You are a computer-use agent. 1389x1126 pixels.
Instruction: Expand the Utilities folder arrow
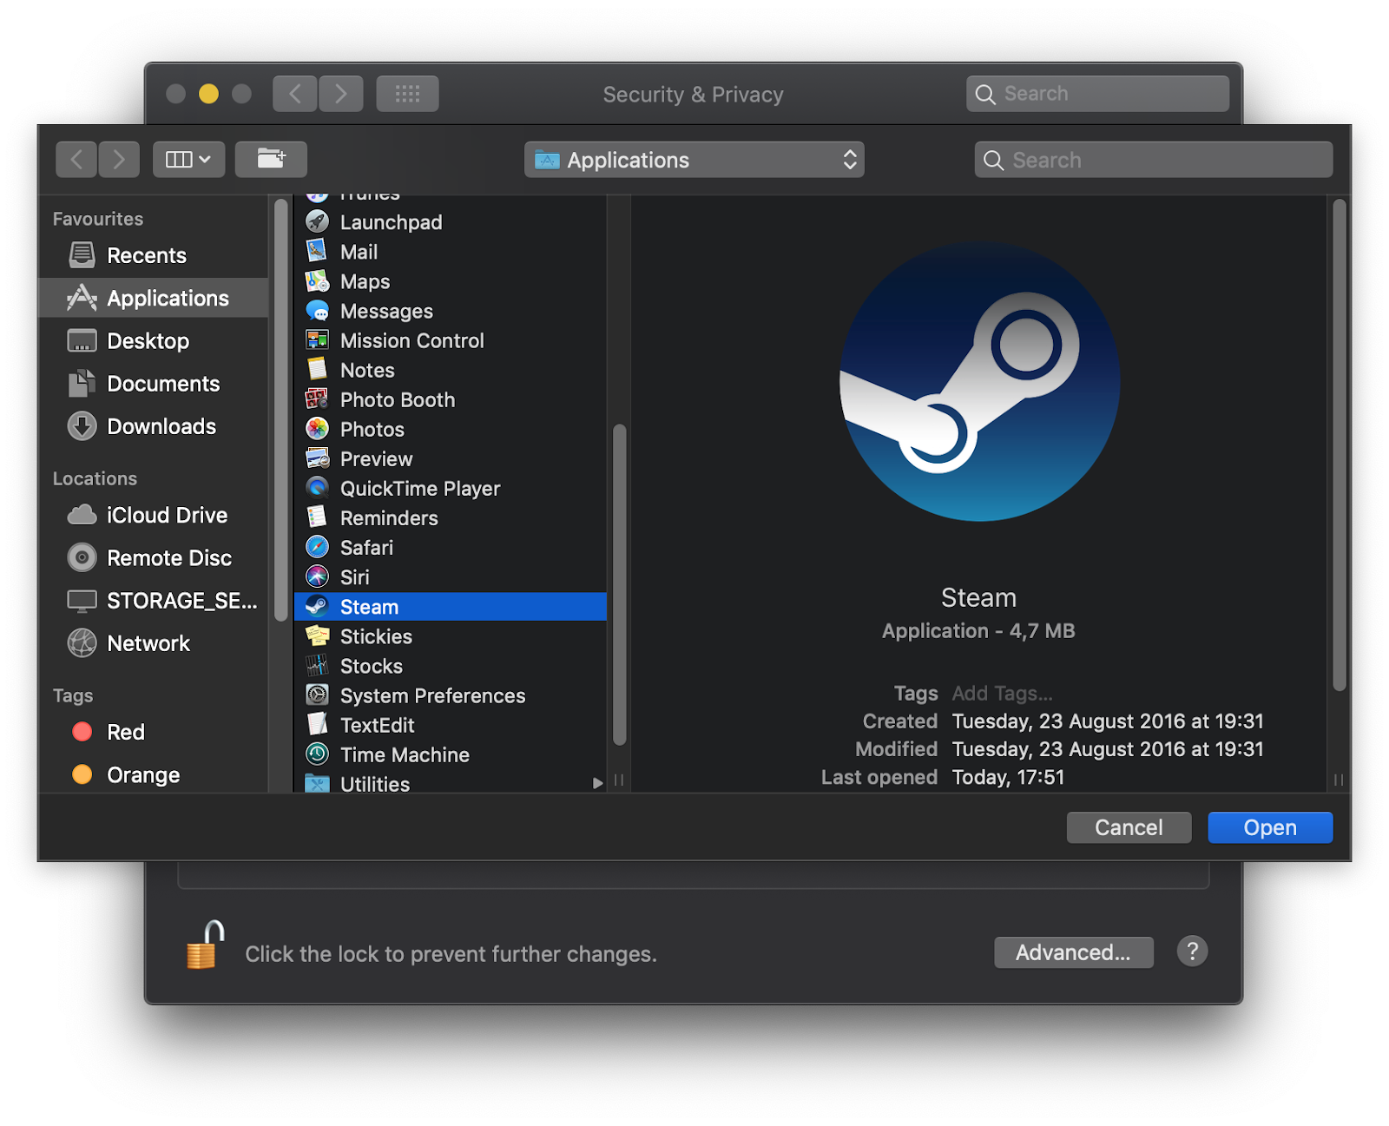click(x=597, y=783)
